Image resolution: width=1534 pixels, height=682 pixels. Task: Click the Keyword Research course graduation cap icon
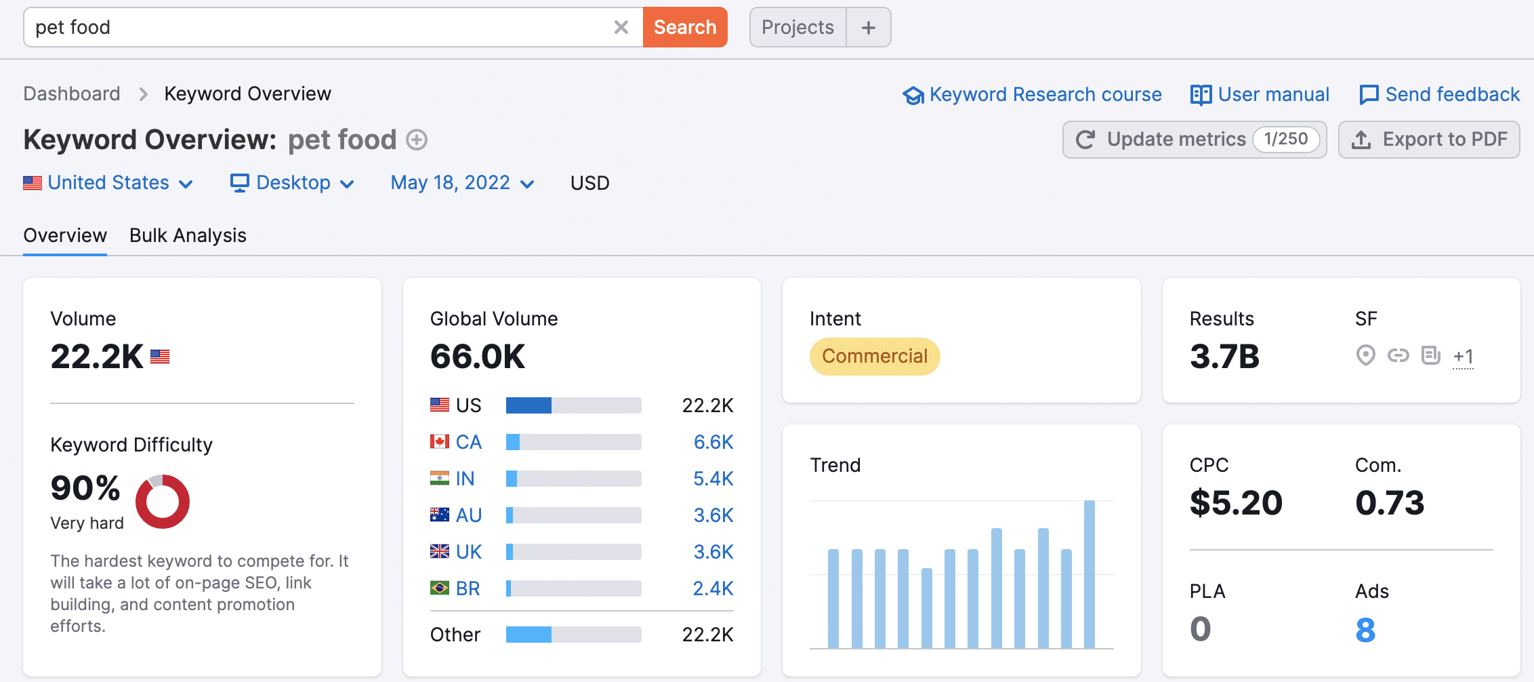[x=913, y=95]
